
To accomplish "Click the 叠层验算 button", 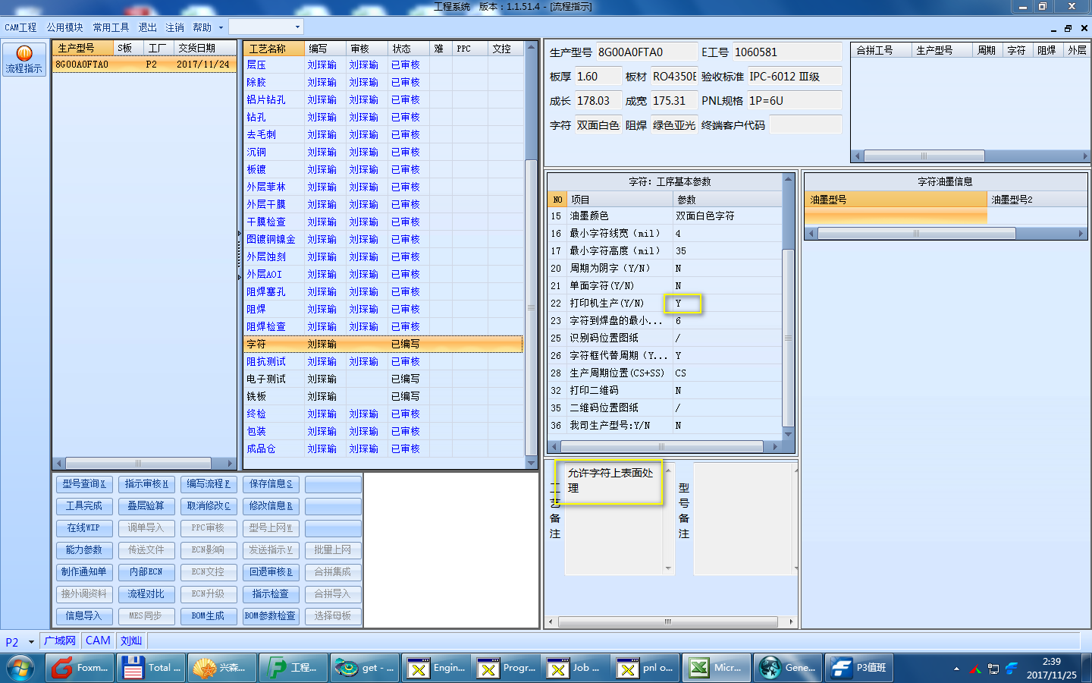I will [x=146, y=506].
